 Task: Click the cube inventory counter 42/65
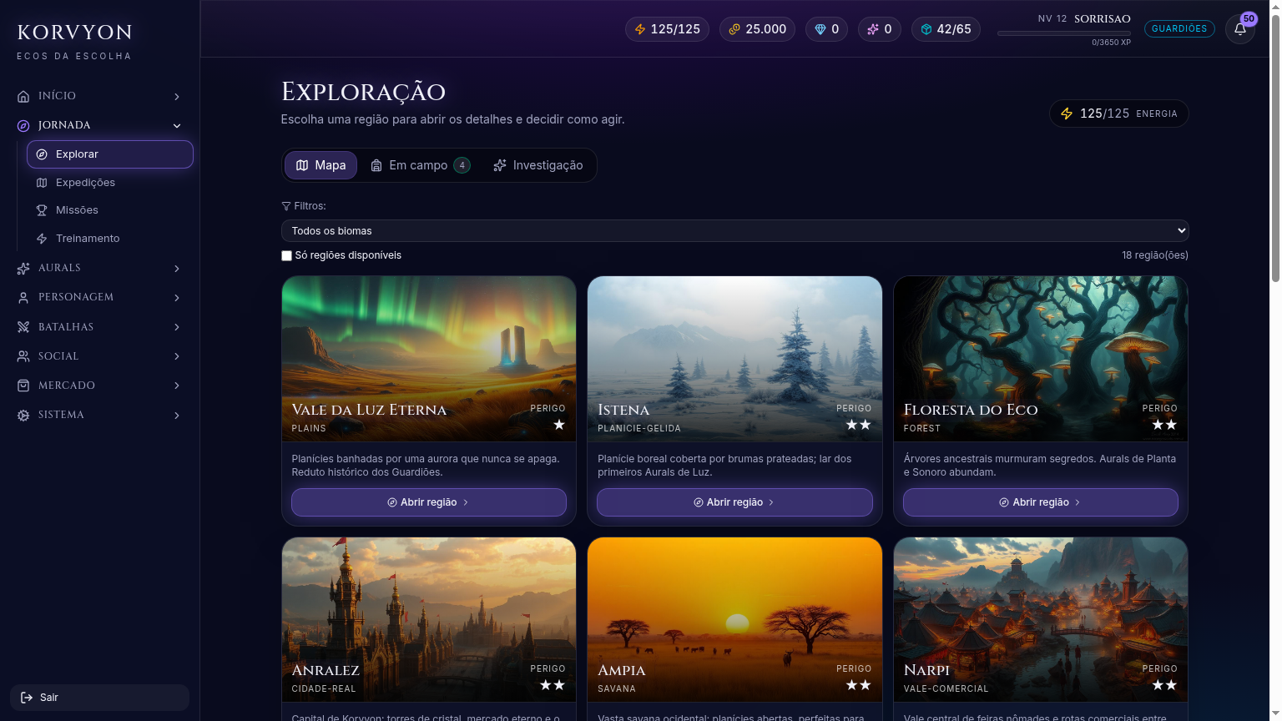coord(946,29)
